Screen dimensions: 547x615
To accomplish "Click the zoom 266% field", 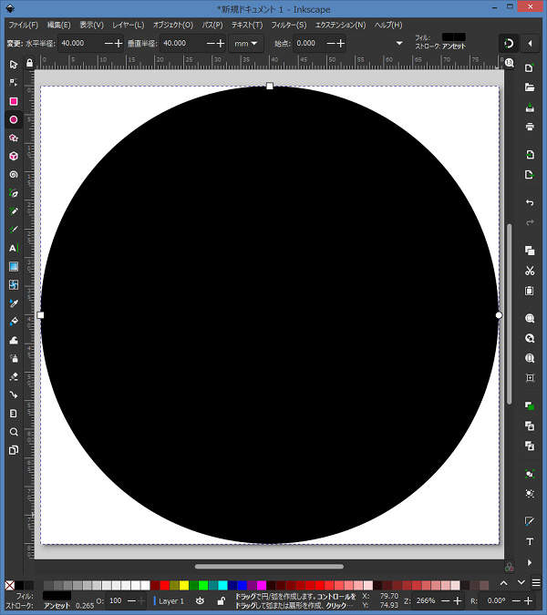I will [x=426, y=600].
